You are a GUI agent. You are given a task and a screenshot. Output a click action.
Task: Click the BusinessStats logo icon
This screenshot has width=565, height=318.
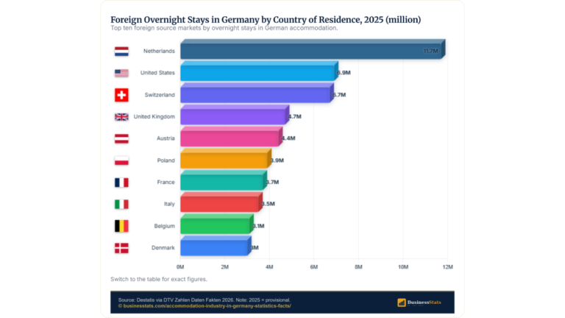(x=402, y=303)
